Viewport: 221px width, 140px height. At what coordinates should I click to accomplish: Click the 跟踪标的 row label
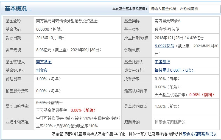coord(132,122)
